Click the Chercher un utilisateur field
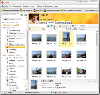The image size is (100, 95). click(x=10, y=15)
